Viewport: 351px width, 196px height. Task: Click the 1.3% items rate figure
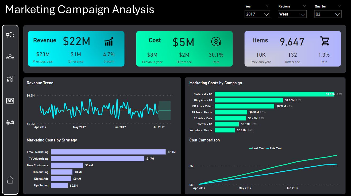point(324,55)
